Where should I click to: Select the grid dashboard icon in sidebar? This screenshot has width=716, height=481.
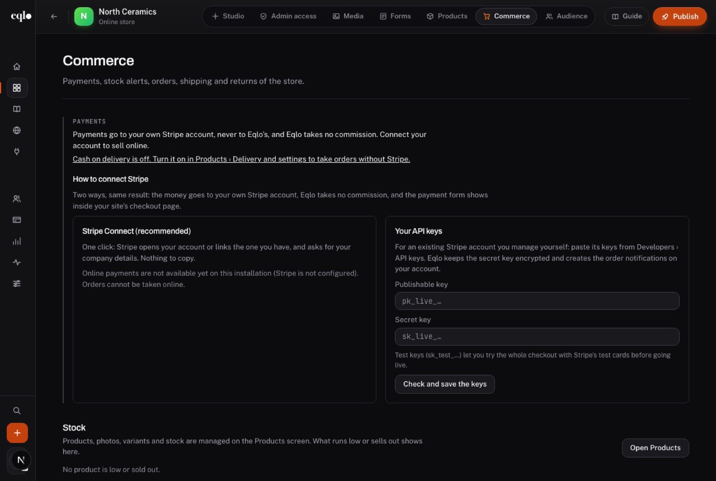point(17,88)
